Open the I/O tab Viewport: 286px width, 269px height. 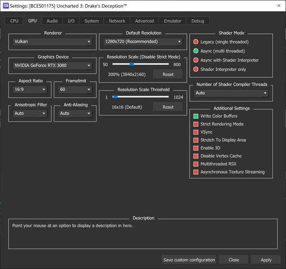click(x=71, y=21)
